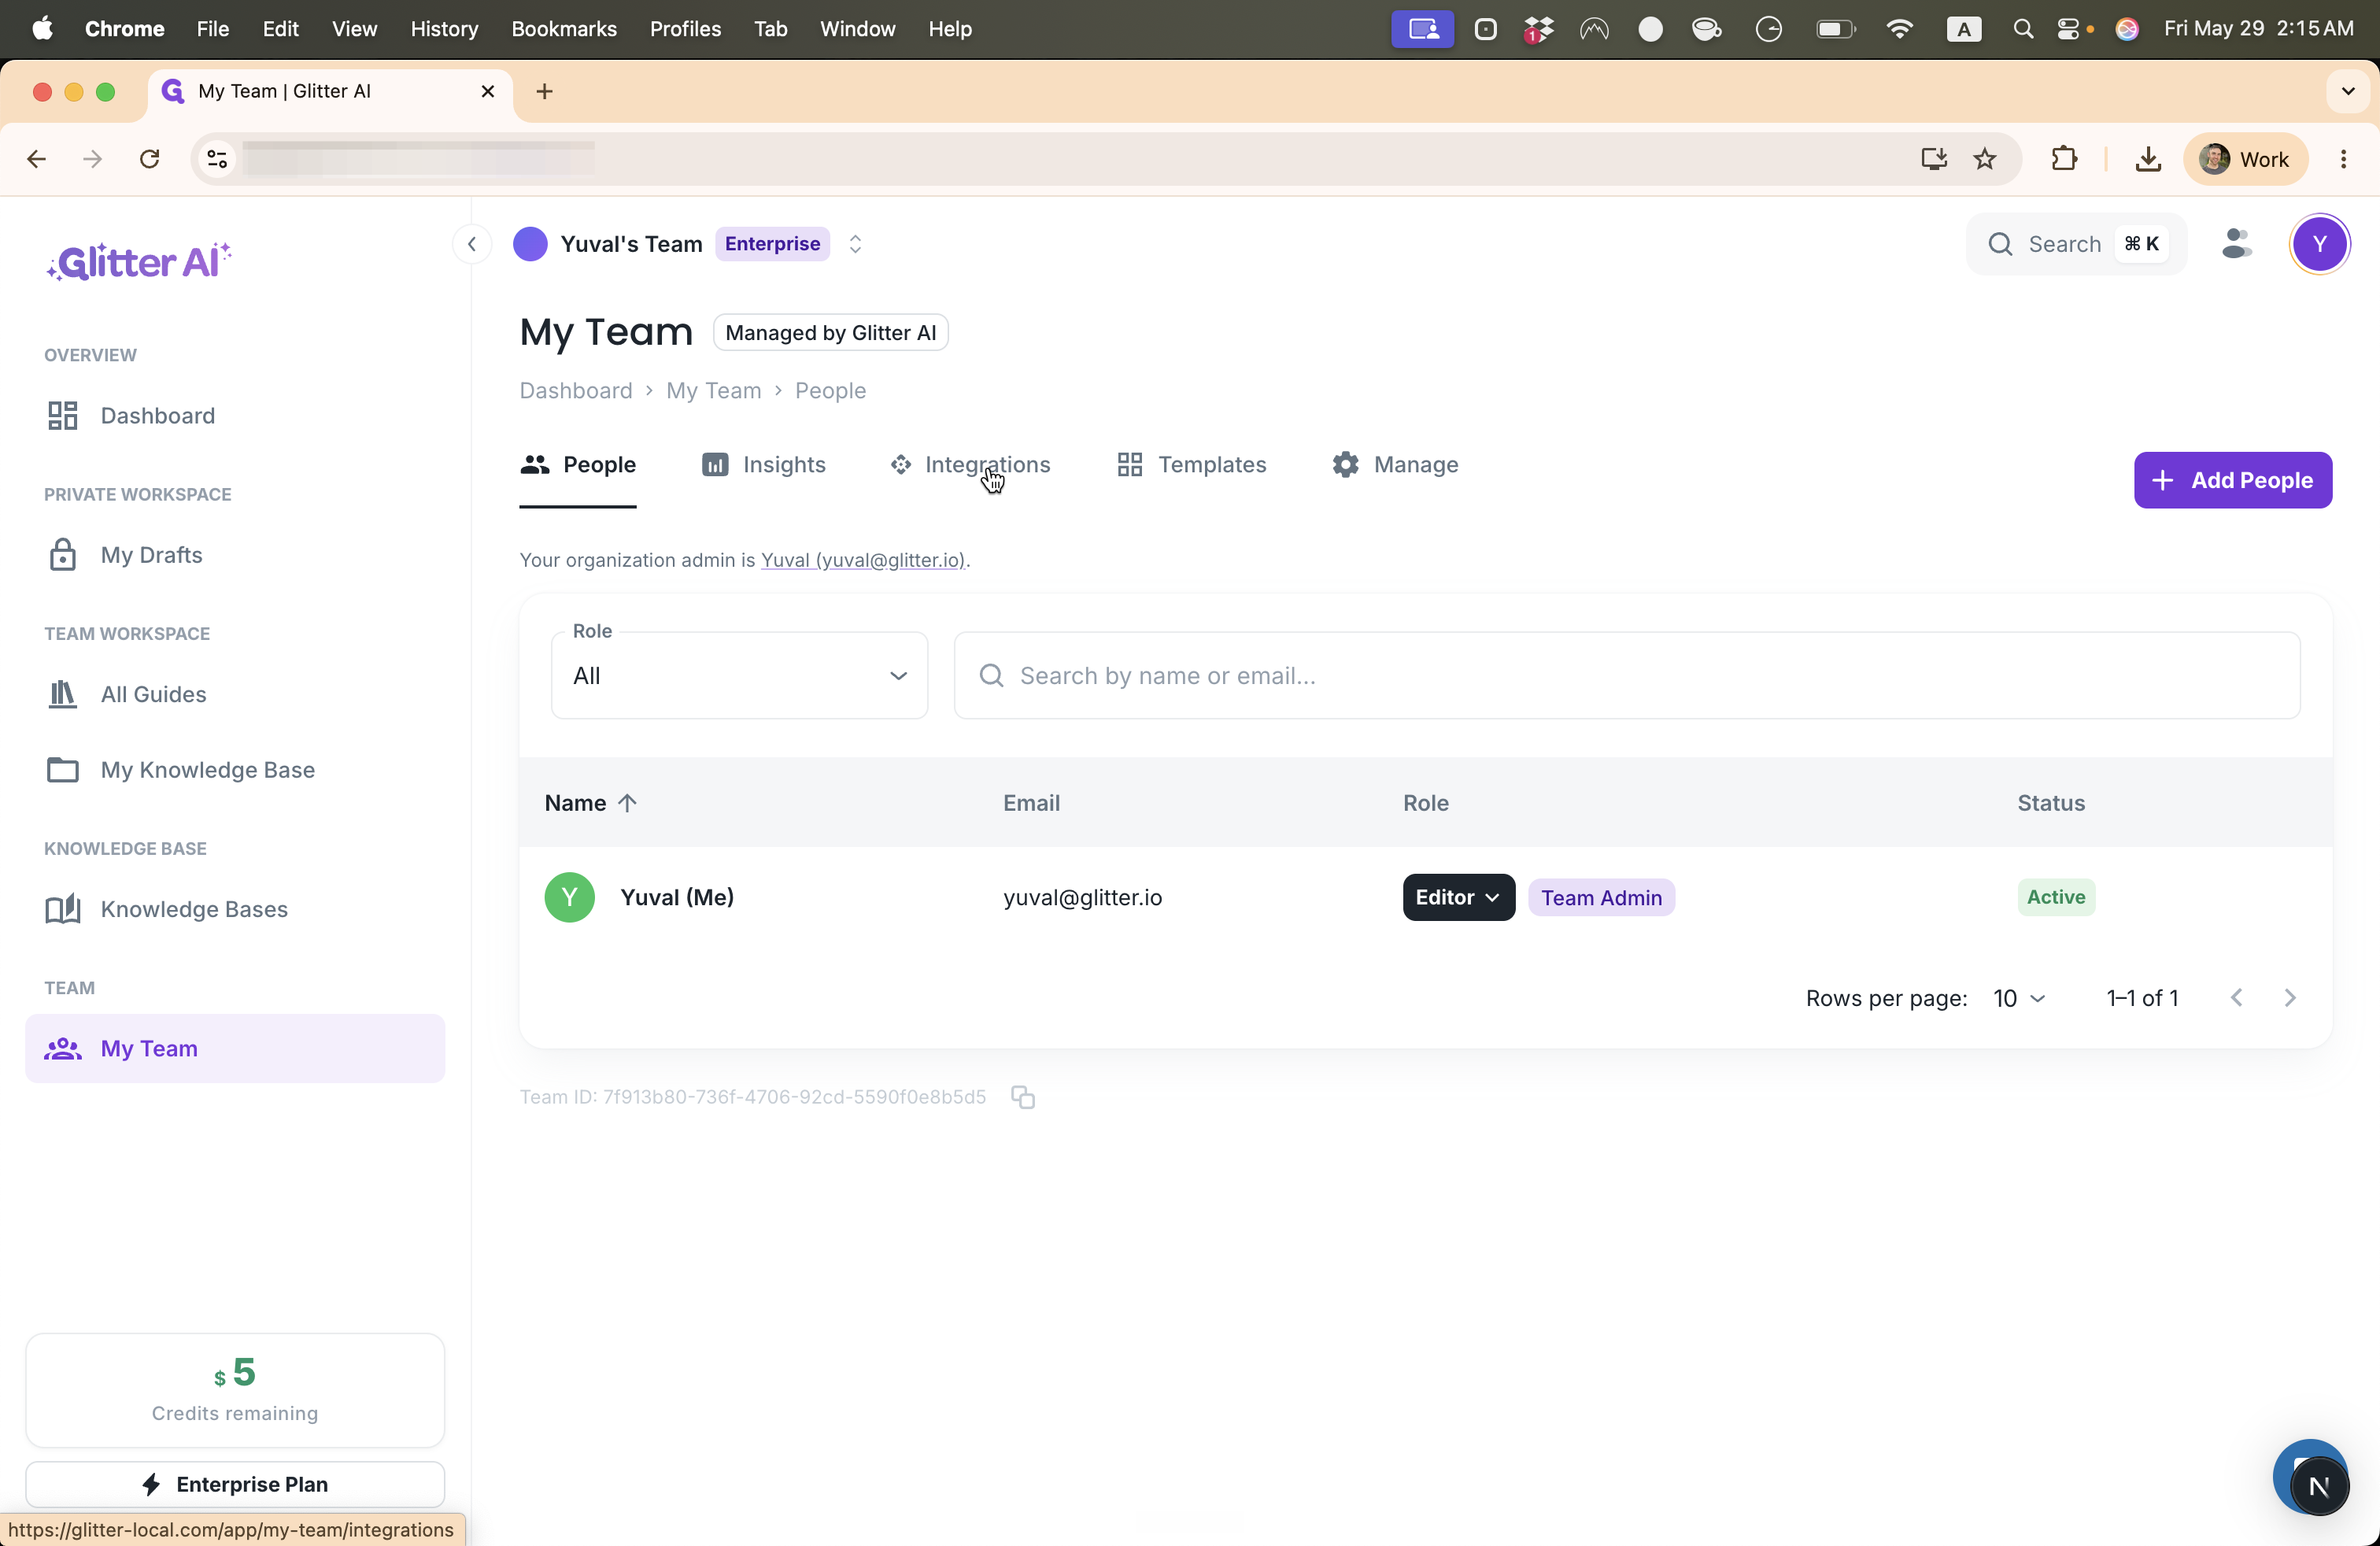The image size is (2380, 1546).
Task: Switch to the Insights tab
Action: tap(764, 465)
